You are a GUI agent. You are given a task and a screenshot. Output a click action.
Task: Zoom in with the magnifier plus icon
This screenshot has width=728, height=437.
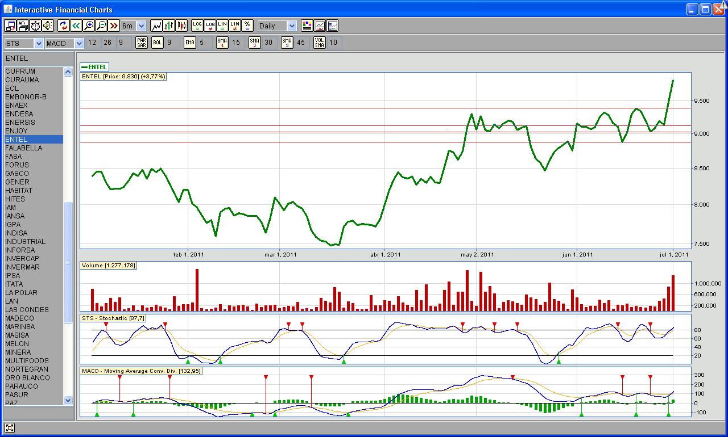click(88, 26)
